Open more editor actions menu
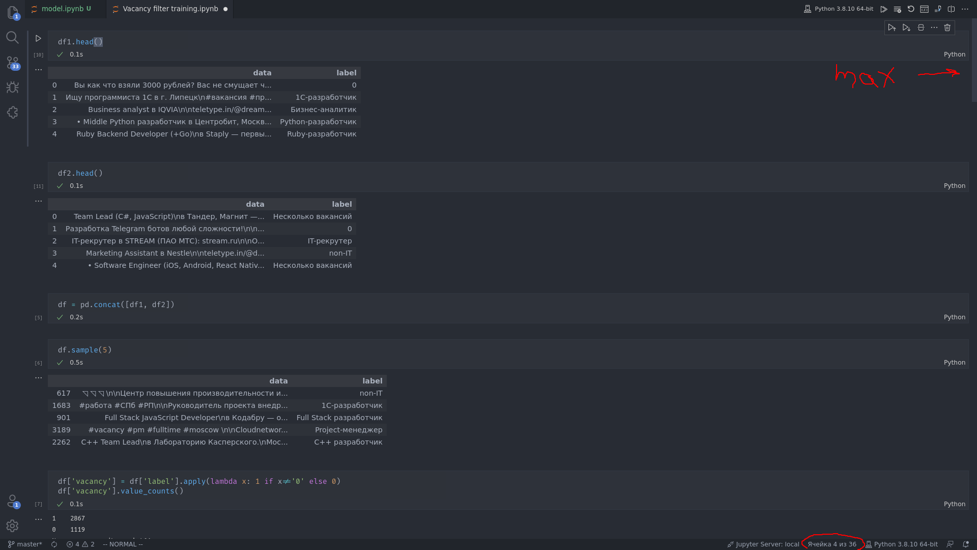 coord(965,9)
